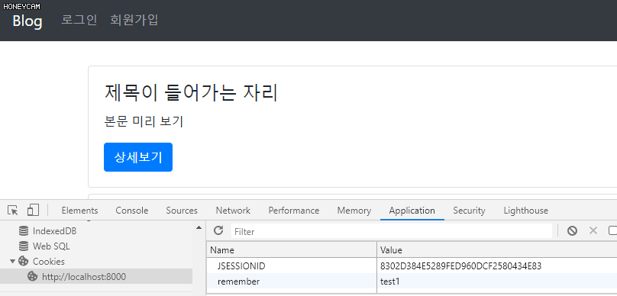Focus the cookie Filter input field

[392, 231]
